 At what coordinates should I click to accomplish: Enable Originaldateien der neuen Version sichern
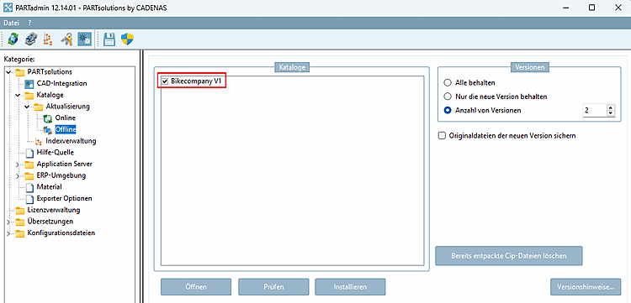click(x=442, y=136)
